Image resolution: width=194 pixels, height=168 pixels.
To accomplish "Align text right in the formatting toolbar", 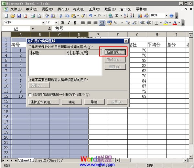I will point(95,23).
